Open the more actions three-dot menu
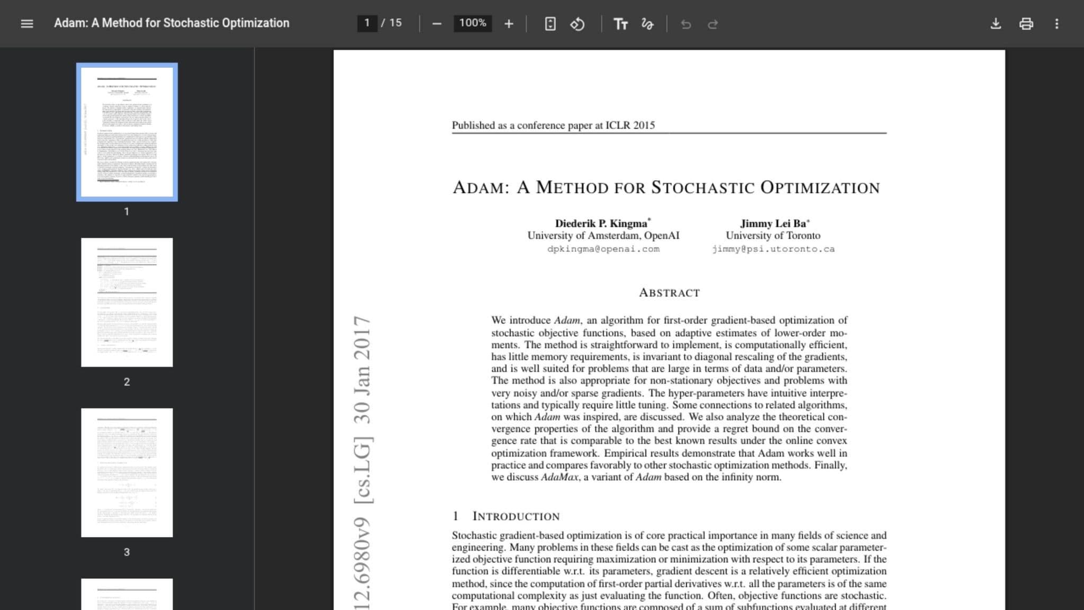1084x610 pixels. tap(1057, 24)
